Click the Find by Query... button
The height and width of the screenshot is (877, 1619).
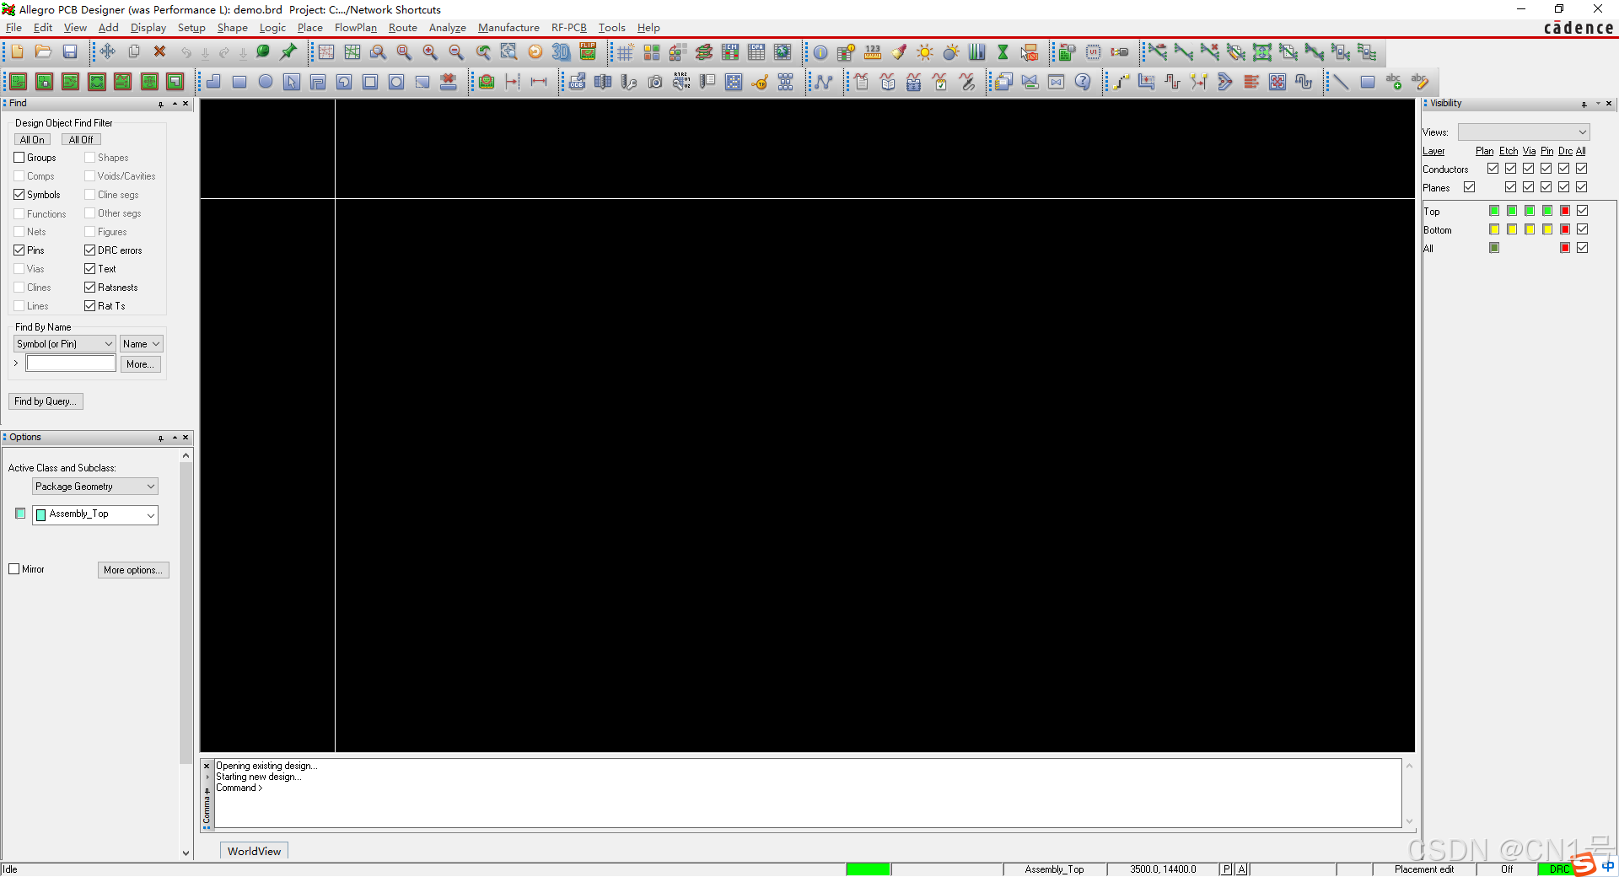[x=46, y=401]
